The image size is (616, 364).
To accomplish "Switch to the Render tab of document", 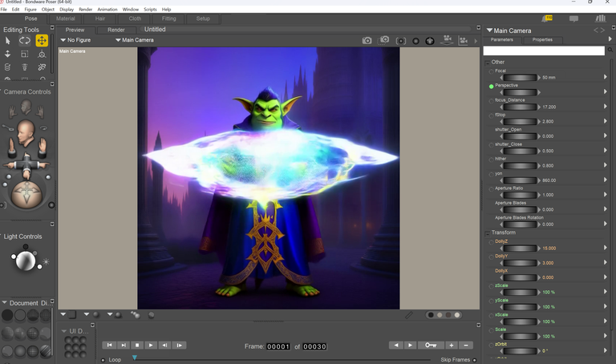I will coord(116,30).
